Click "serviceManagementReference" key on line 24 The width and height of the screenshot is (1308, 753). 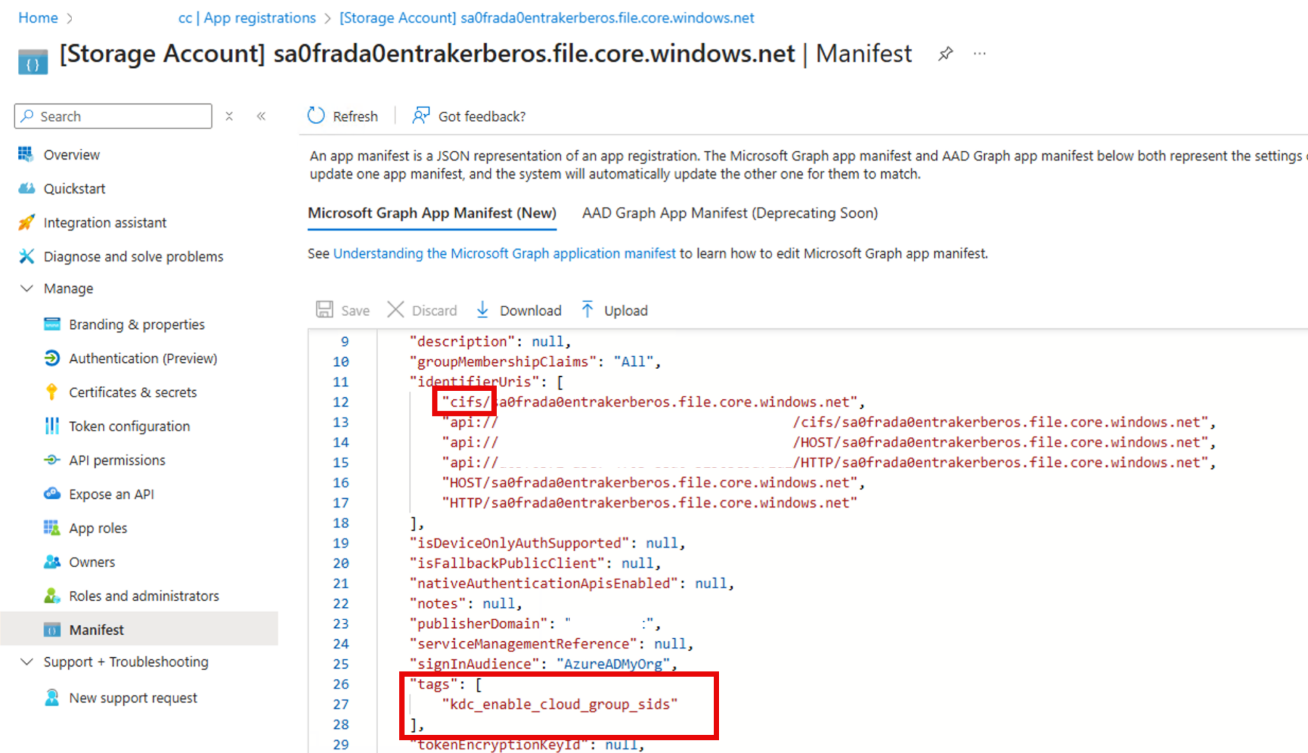click(x=523, y=644)
